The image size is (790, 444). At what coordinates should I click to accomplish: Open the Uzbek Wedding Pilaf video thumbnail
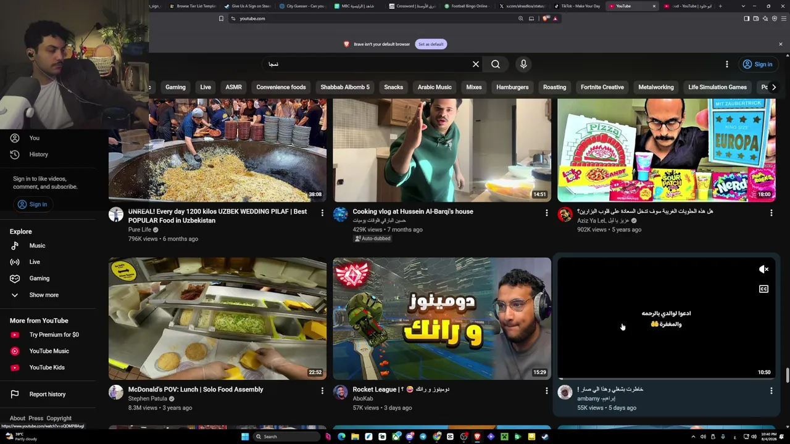point(217,150)
